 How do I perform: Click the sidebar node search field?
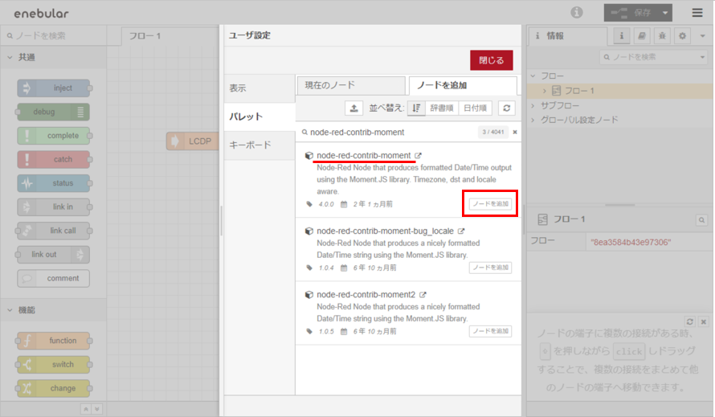tap(649, 57)
